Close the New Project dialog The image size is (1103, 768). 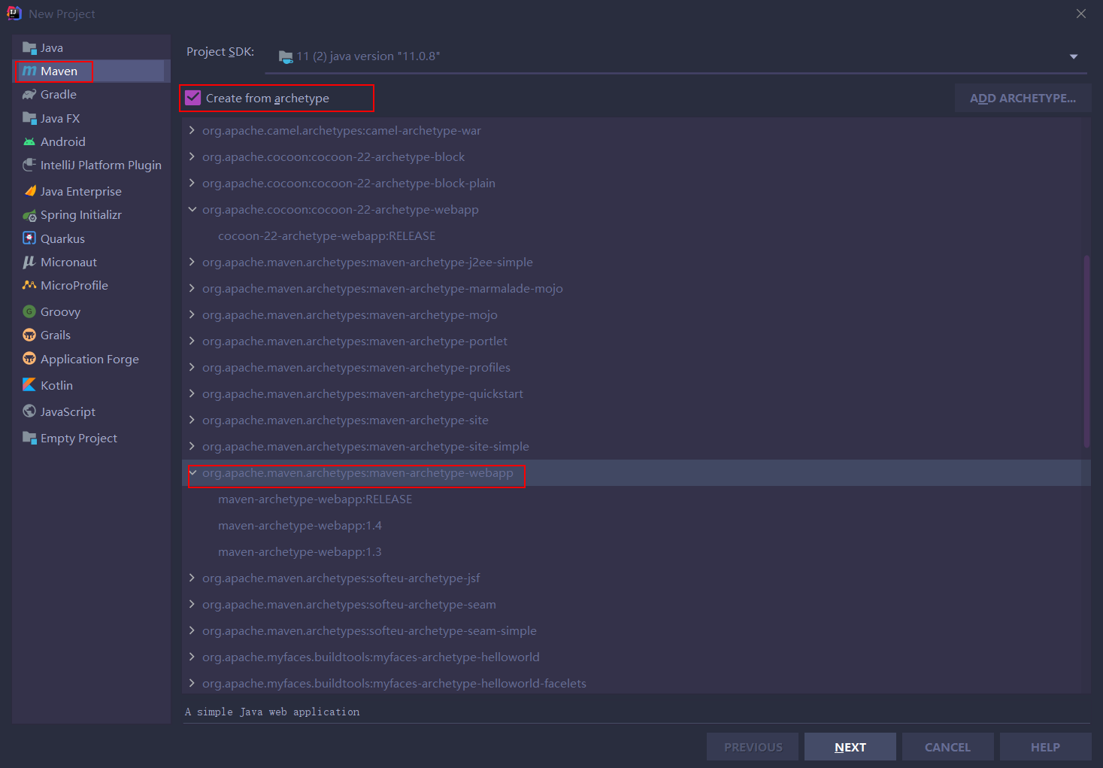(x=1081, y=14)
